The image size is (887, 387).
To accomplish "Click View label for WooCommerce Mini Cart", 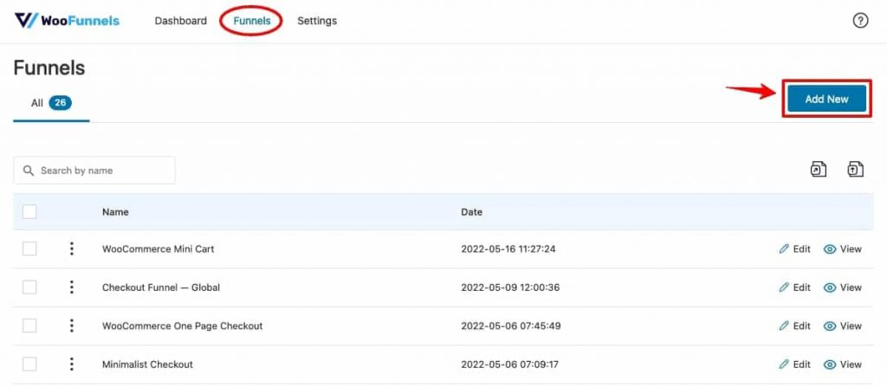I will (x=851, y=249).
